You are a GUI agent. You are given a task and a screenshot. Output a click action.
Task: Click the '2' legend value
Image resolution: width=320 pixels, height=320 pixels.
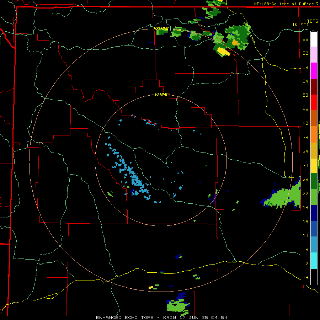point(307,264)
